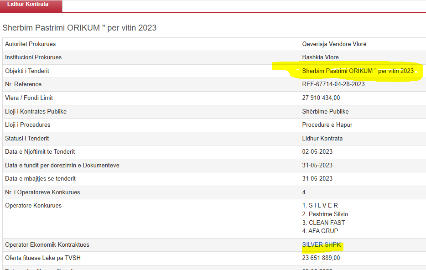Click the reference number REF-67714-04-28-2023

click(x=333, y=84)
